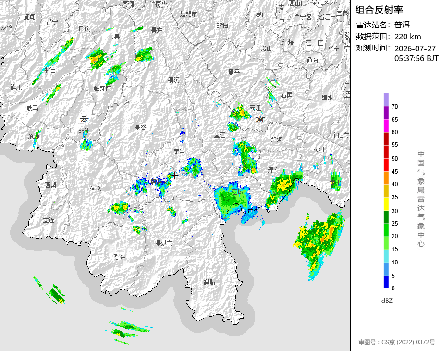The image size is (442, 351).
Task: Select the 中国气象局雷达气象中心 vertical text
Action: pyautogui.click(x=421, y=199)
